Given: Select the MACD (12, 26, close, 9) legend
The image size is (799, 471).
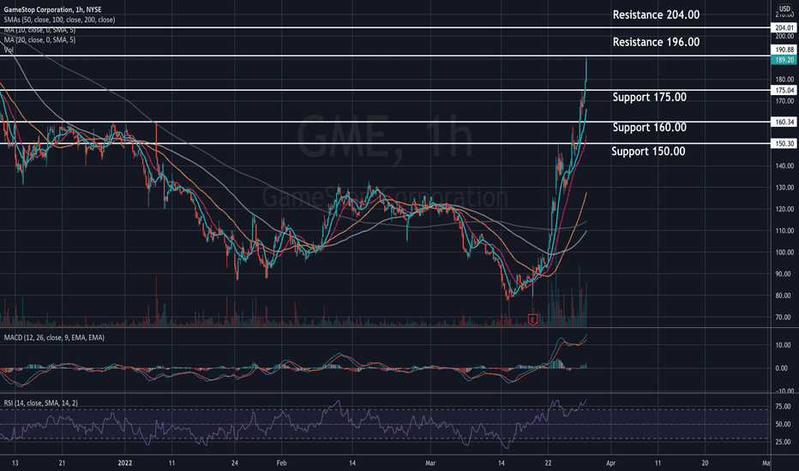Looking at the screenshot, I should click(54, 337).
